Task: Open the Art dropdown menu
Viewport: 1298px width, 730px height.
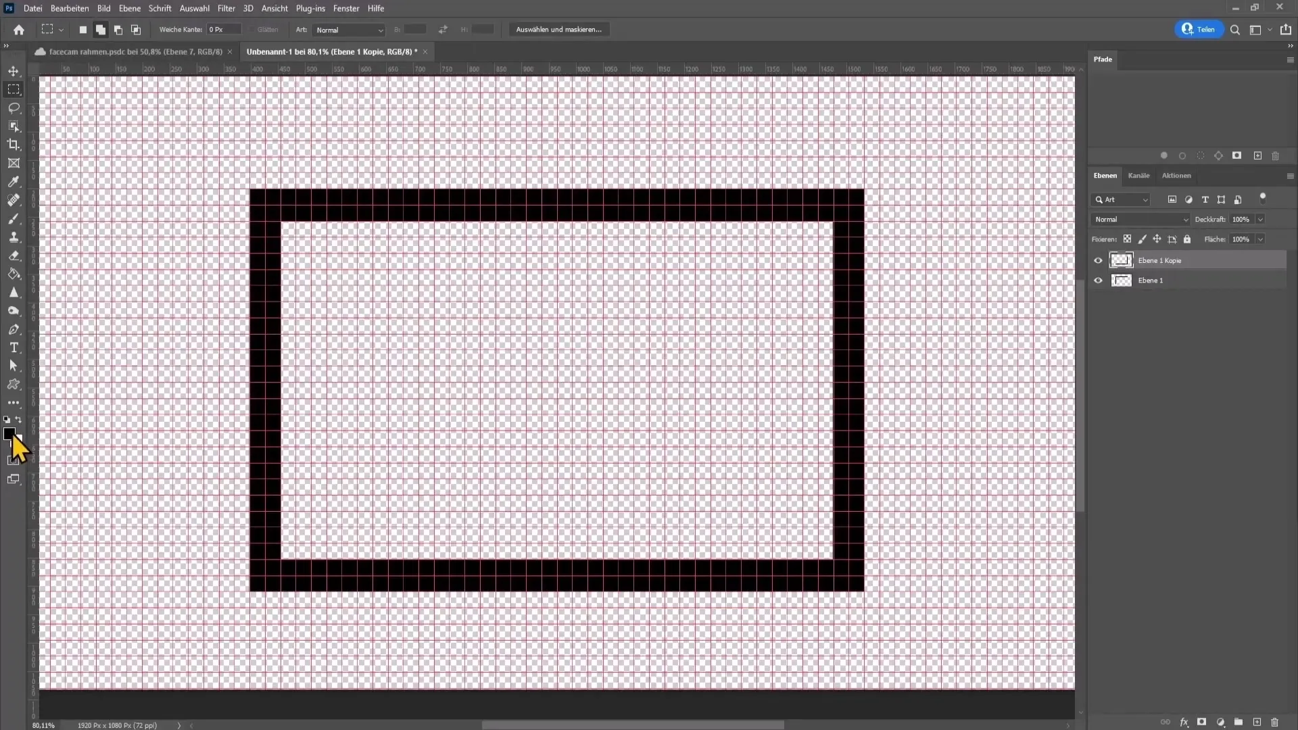Action: [347, 30]
